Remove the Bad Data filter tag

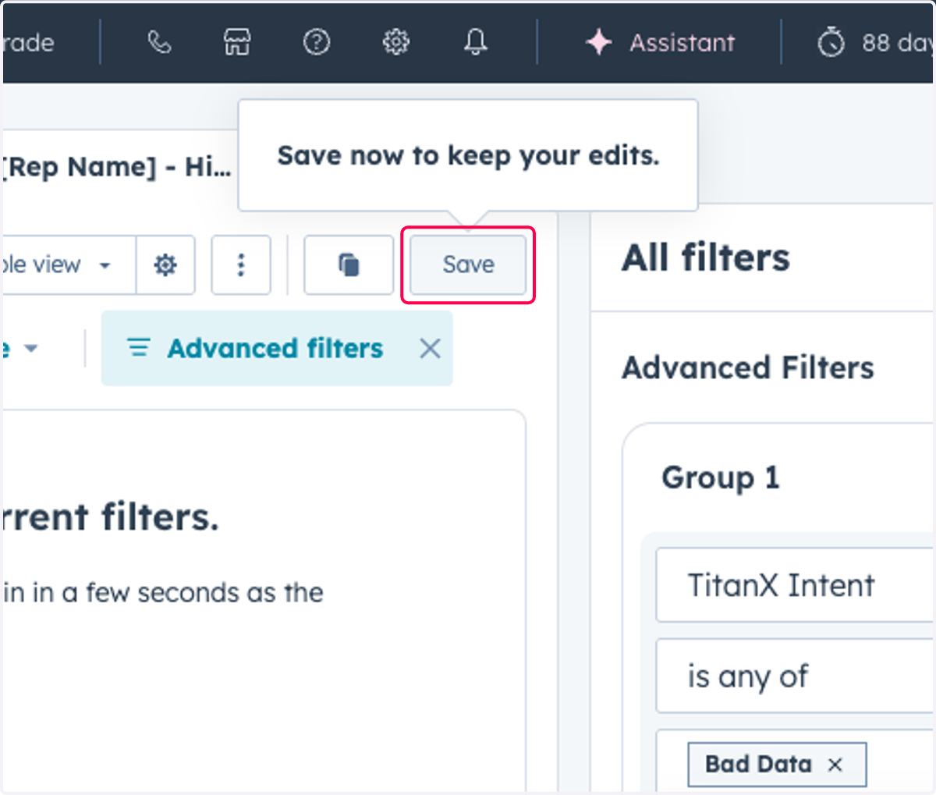click(835, 765)
